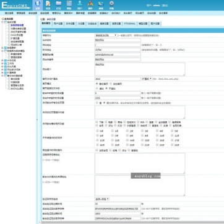Open 系统参数设置 in the sidebar tree
This screenshot has height=224, width=224.
17,25
